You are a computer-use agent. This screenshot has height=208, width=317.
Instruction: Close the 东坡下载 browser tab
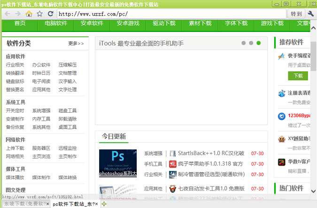(47, 204)
